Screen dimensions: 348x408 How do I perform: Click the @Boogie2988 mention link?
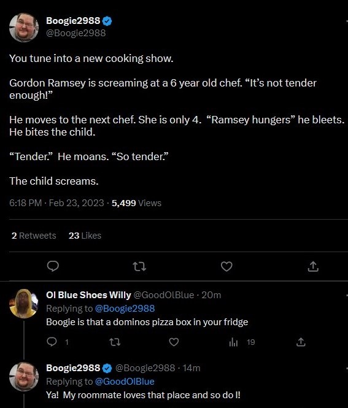(125, 309)
